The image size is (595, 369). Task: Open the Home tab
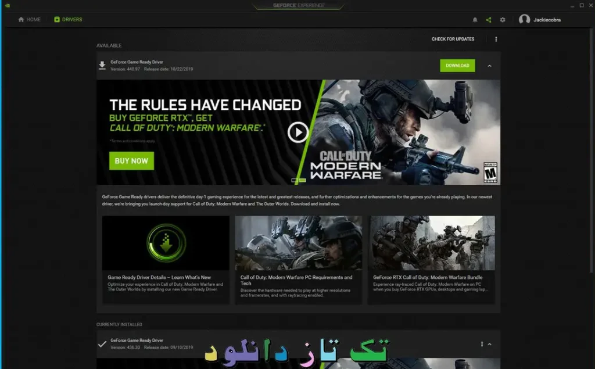(x=29, y=19)
